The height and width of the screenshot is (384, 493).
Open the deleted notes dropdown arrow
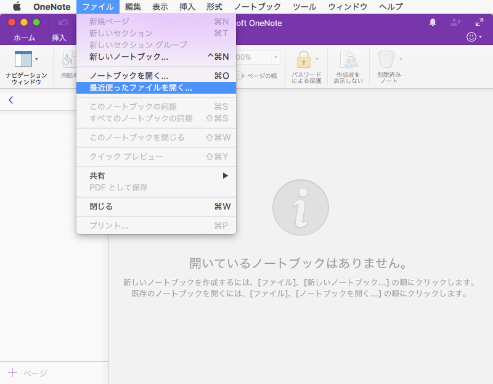coord(401,59)
